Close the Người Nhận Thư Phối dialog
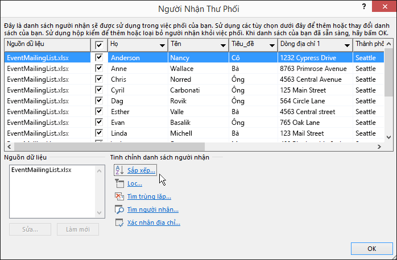 click(385, 6)
